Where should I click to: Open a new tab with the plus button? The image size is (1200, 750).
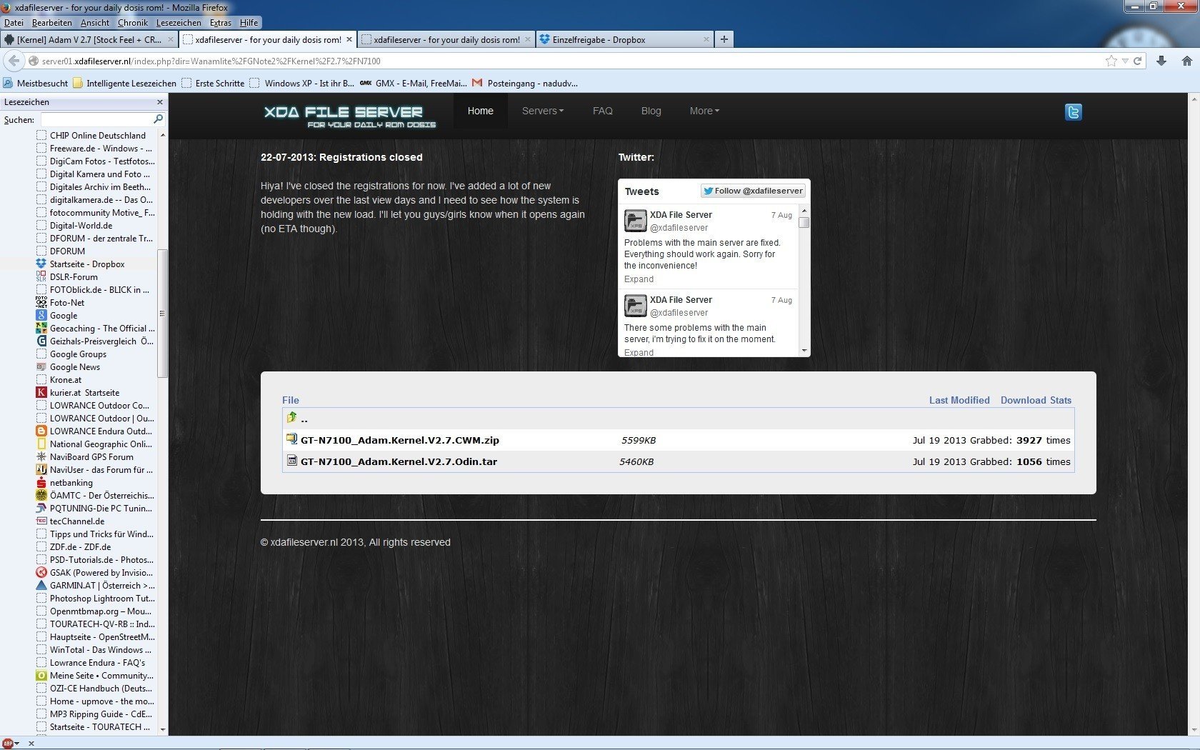tap(724, 39)
